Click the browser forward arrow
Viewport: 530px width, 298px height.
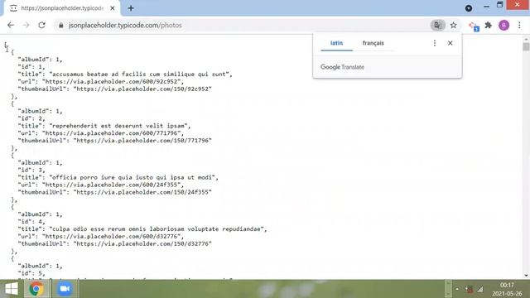(26, 26)
